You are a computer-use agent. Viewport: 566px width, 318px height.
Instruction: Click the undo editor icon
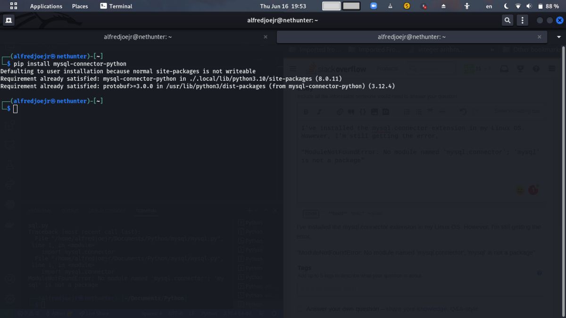tap(463, 112)
